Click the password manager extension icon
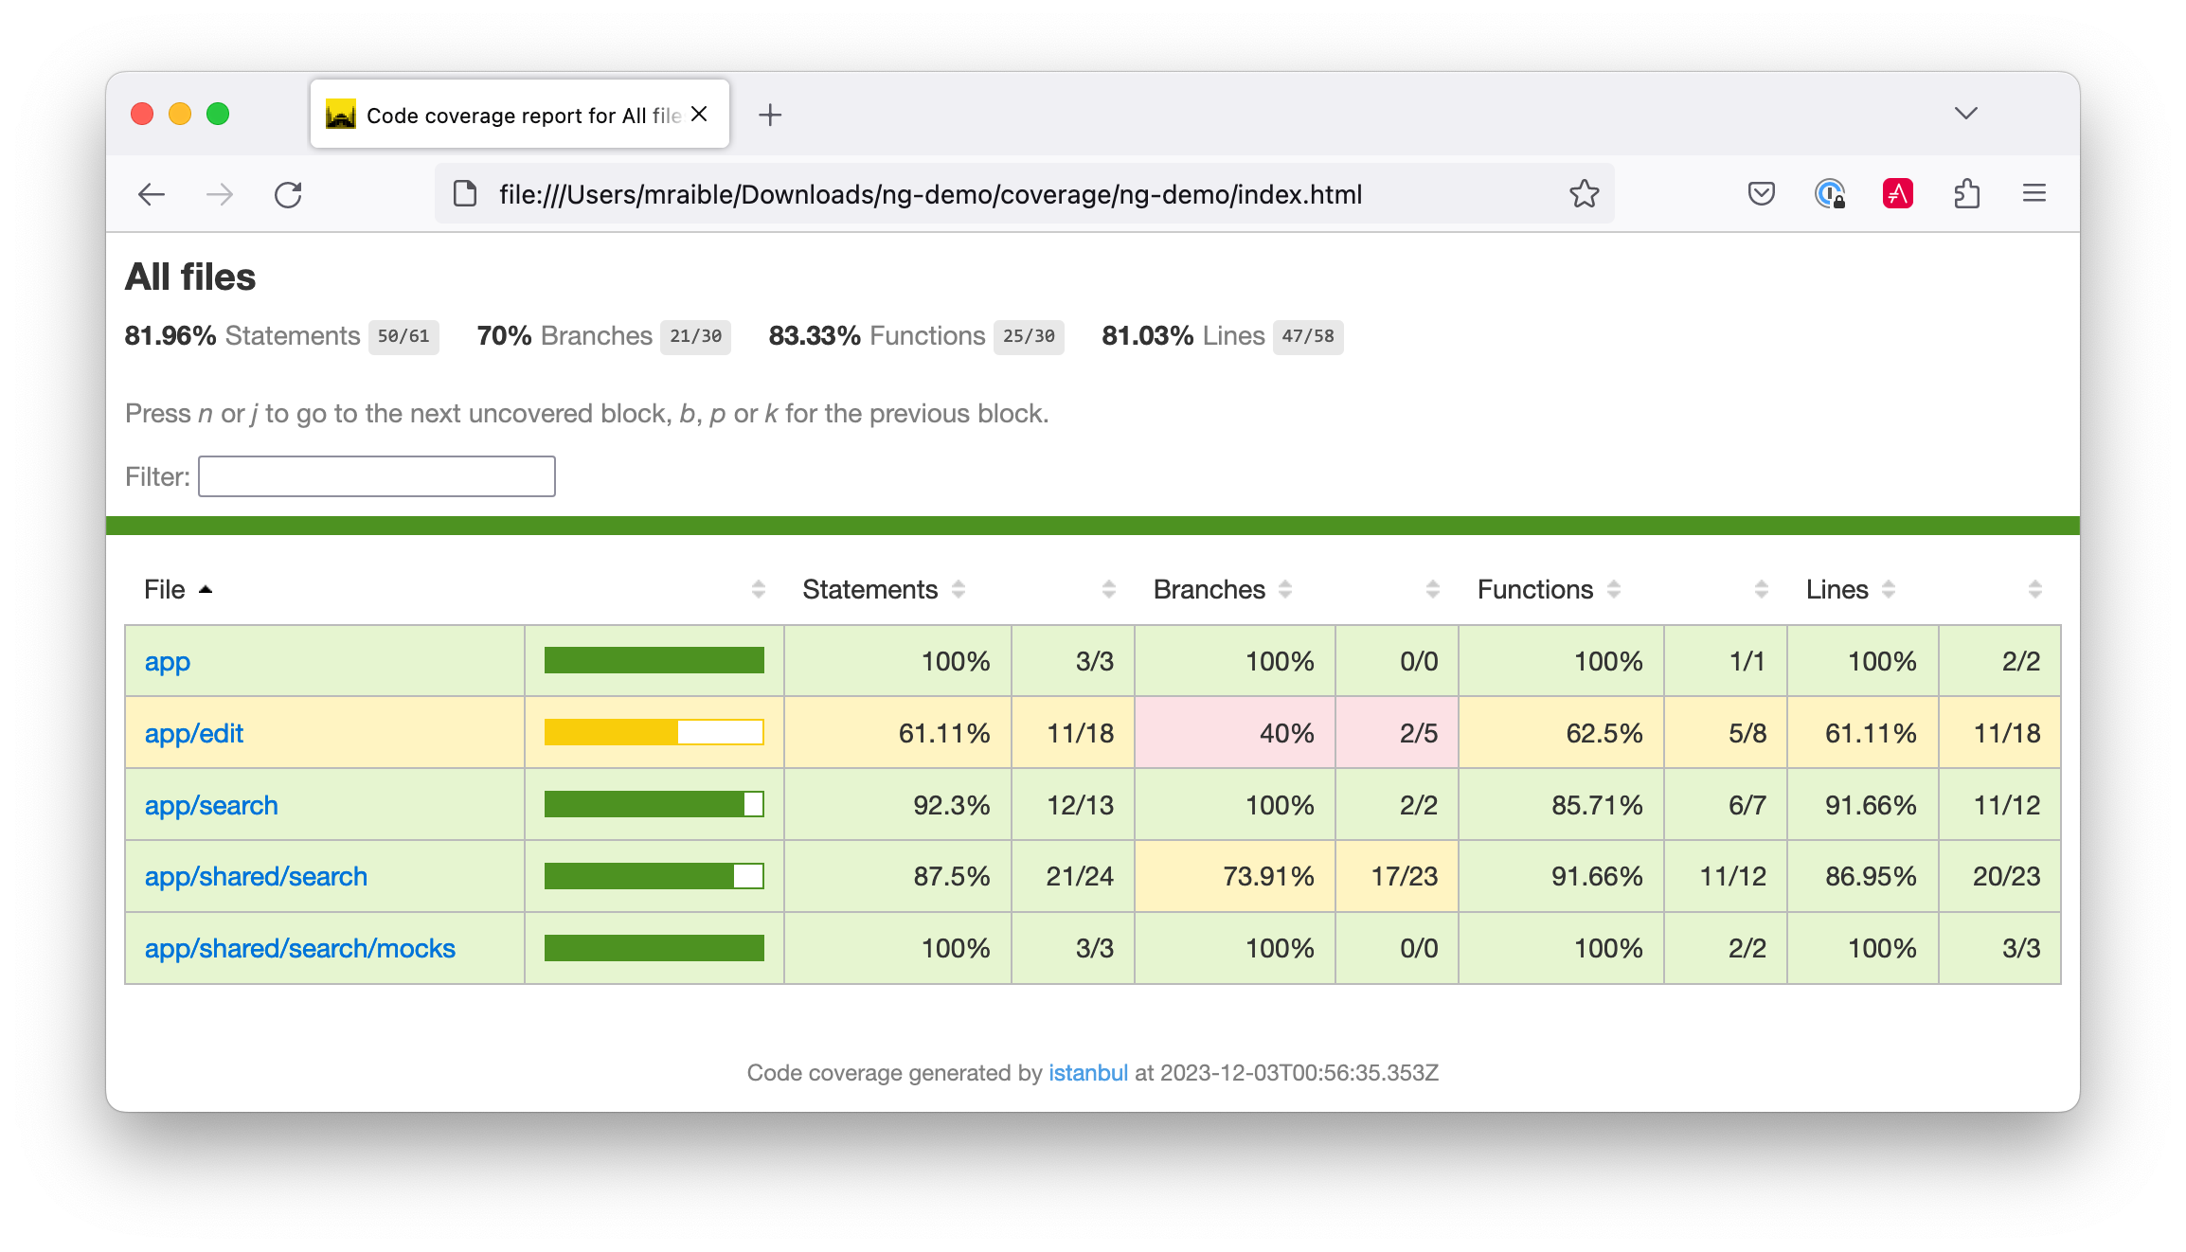The width and height of the screenshot is (2186, 1252). pyautogui.click(x=1829, y=194)
